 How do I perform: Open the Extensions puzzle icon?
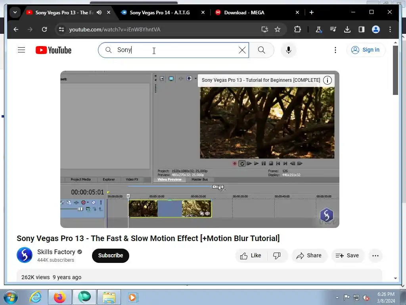(297, 29)
